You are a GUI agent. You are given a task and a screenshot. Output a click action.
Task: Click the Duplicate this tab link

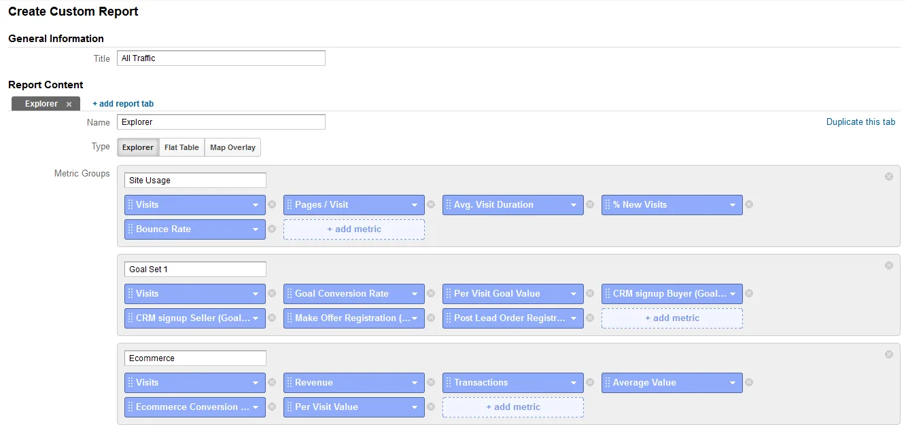pos(860,122)
